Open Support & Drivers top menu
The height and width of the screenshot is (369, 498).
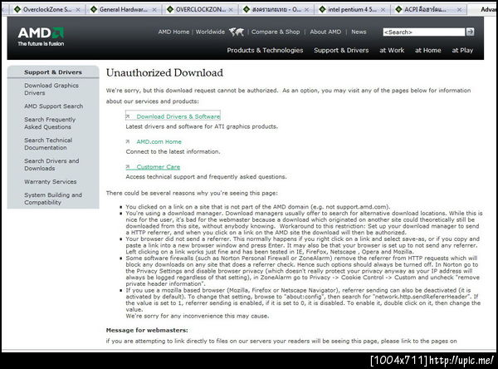click(x=341, y=50)
